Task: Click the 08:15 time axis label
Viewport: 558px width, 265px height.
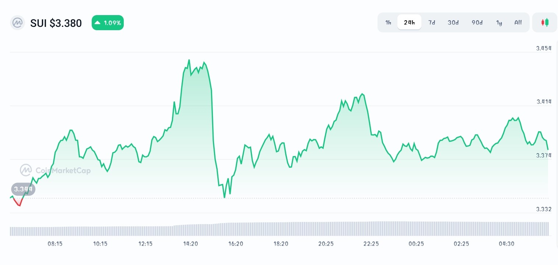Action: (55, 244)
